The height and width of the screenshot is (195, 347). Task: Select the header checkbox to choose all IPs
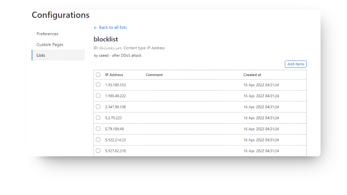98,75
